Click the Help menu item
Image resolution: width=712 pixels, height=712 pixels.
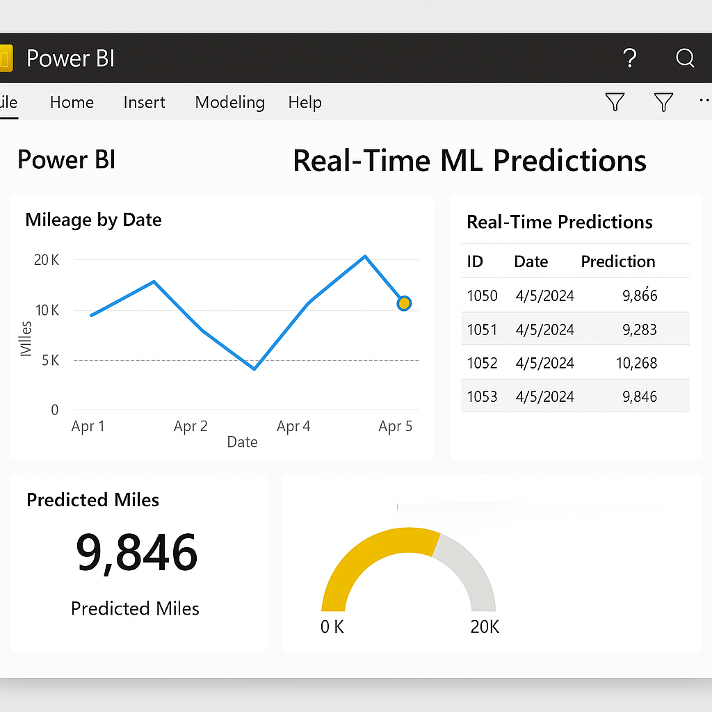pos(305,102)
